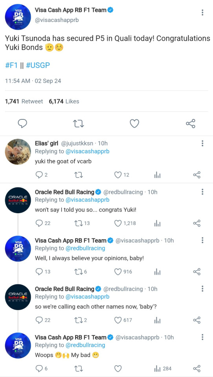
Task: Open the #F1 hashtag
Action: (11, 66)
